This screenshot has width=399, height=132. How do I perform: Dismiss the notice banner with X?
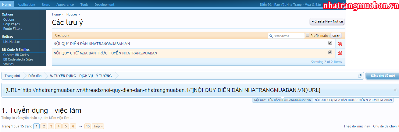(x=395, y=90)
